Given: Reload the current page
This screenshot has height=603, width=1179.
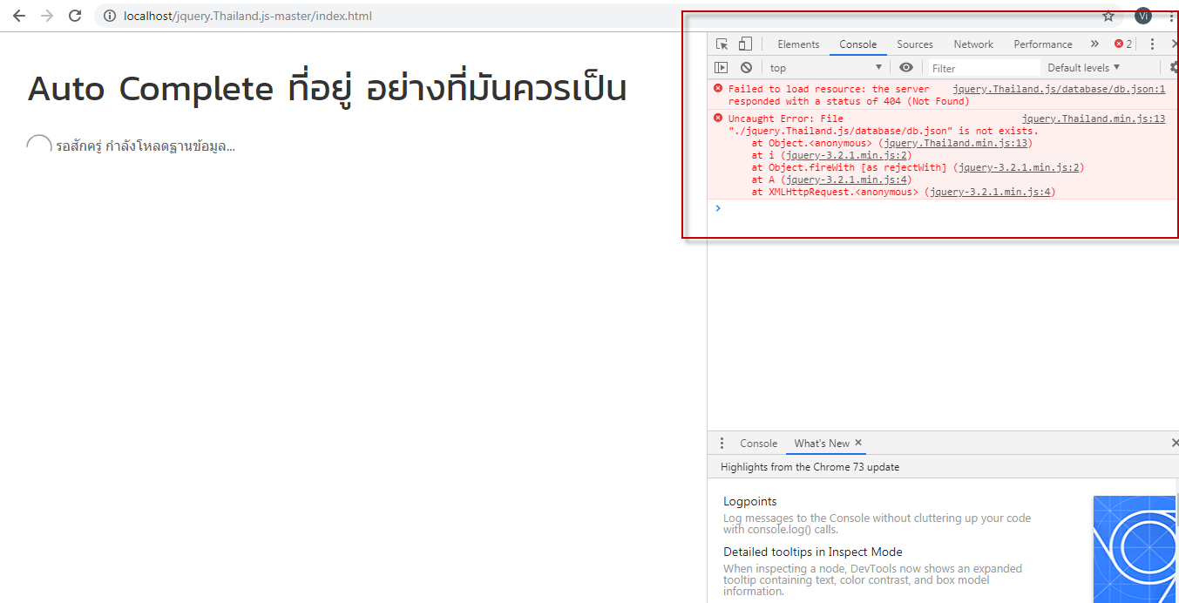Looking at the screenshot, I should tap(75, 15).
